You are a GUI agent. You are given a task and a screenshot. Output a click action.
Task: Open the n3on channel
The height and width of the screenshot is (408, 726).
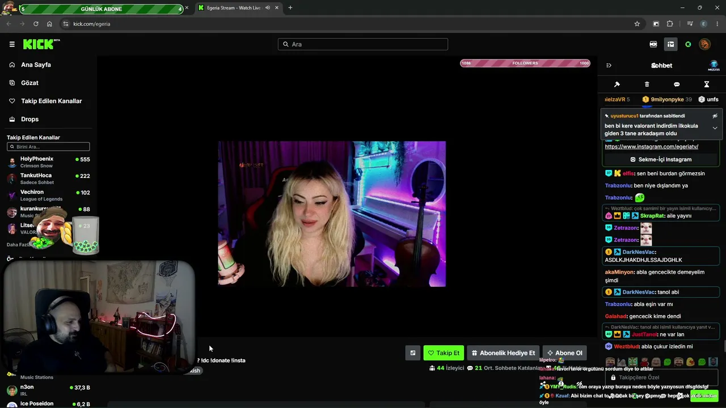49,390
